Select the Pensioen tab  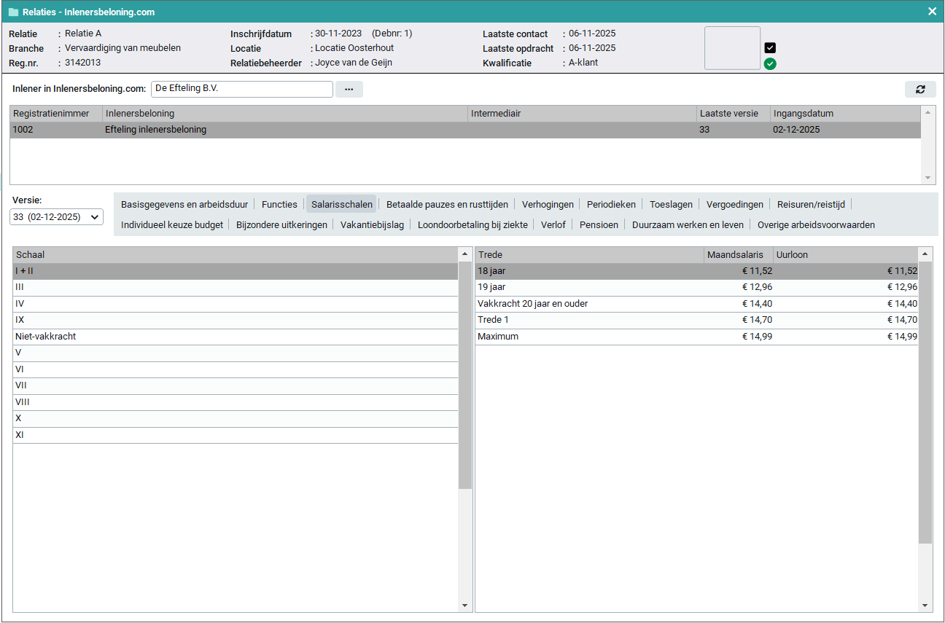click(x=599, y=224)
